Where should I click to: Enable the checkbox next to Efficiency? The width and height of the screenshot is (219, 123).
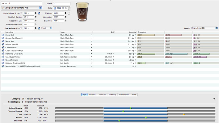69,13
